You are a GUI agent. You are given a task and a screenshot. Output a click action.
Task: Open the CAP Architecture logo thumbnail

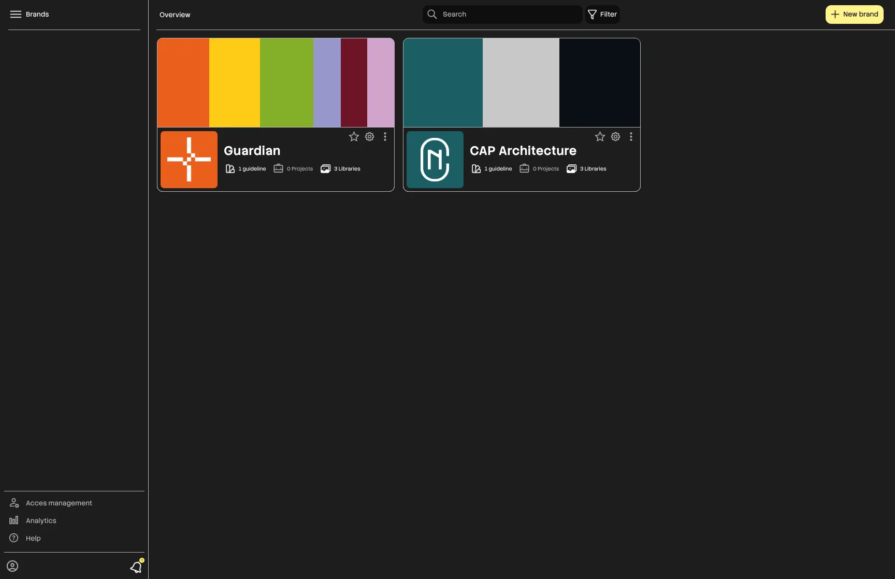[x=435, y=160]
